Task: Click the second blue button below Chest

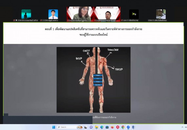Action: pos(98,78)
